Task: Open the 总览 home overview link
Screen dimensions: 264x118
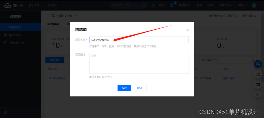Action: 34,5
